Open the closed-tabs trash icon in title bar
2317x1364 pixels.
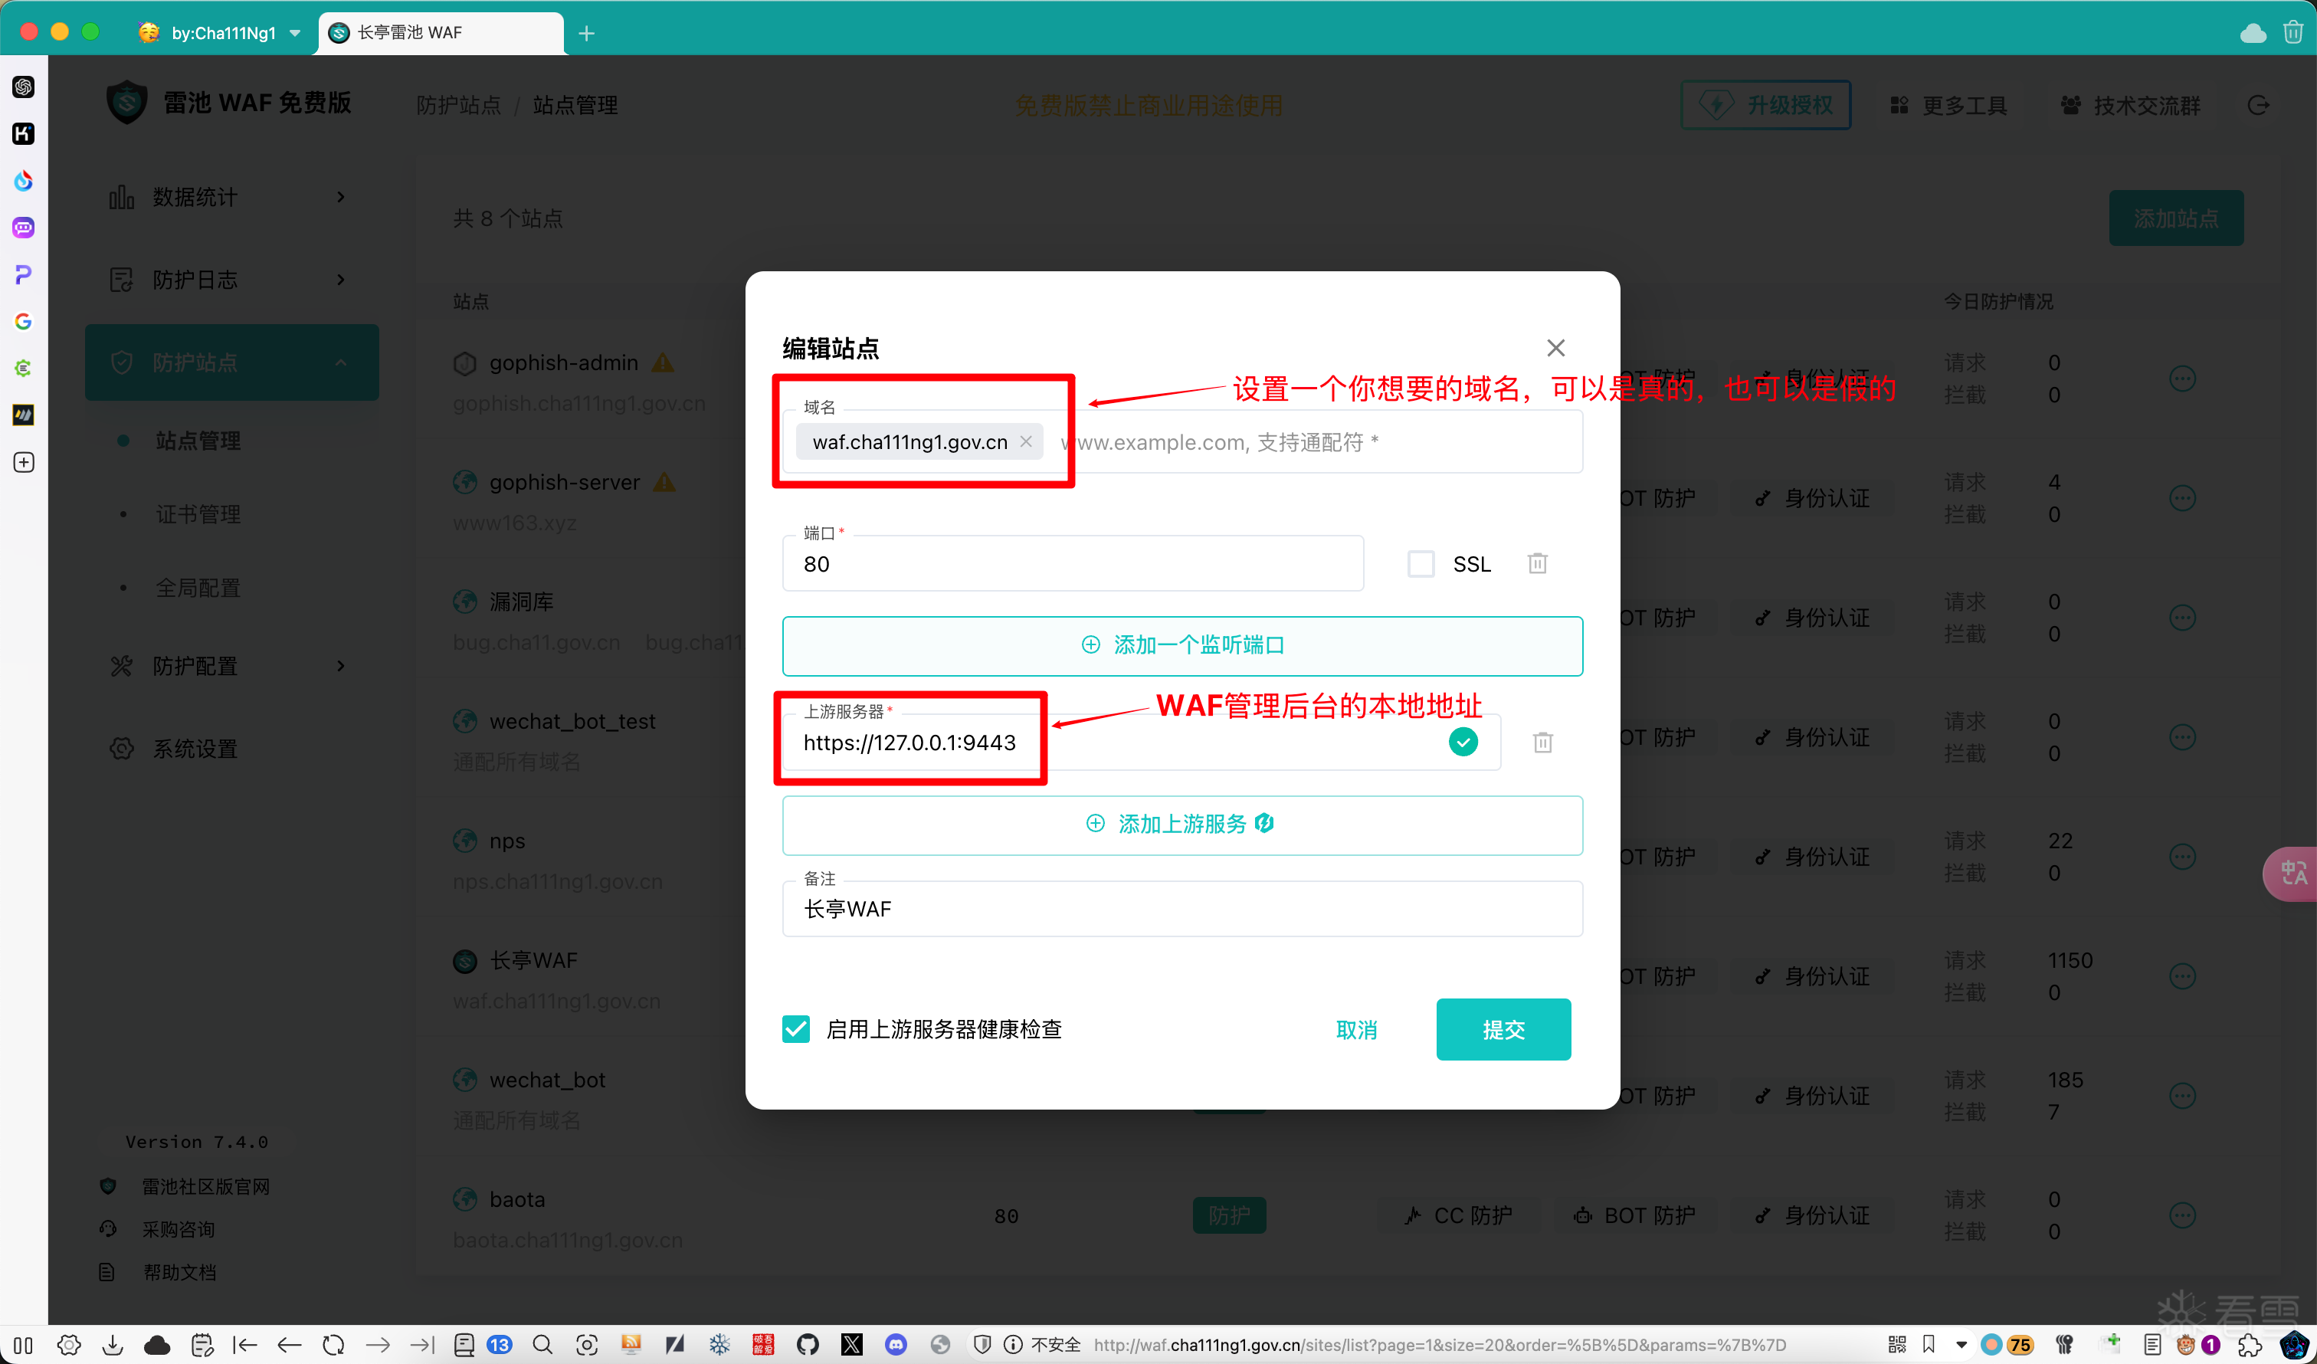click(2293, 33)
